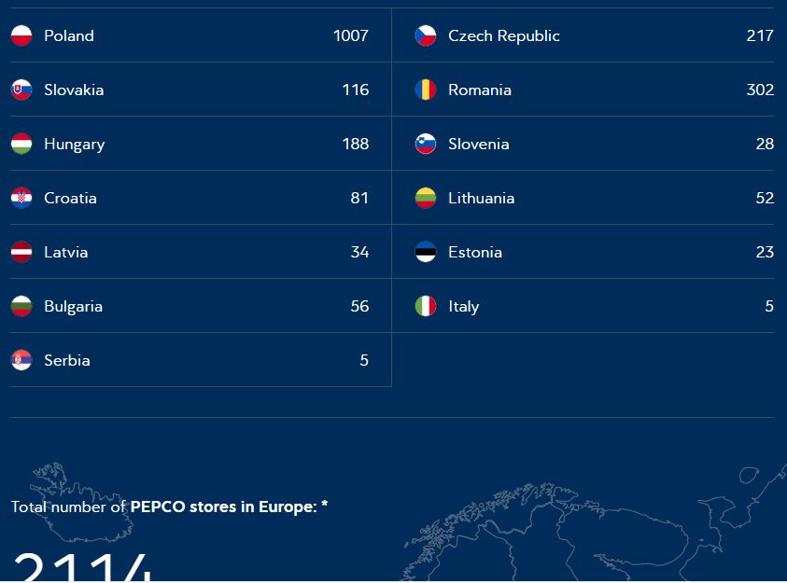787x583 pixels.
Task: Click Serbia's store count 5
Action: (364, 360)
